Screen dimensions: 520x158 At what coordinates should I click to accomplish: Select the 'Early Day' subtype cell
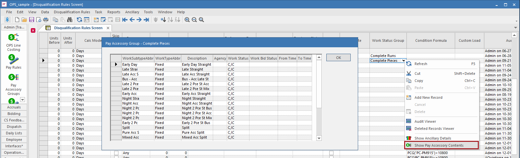click(x=138, y=64)
